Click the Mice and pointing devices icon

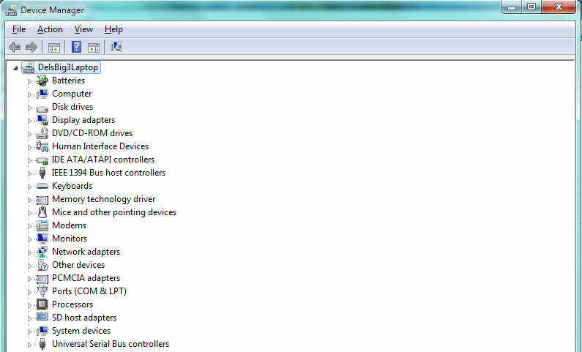coord(42,212)
